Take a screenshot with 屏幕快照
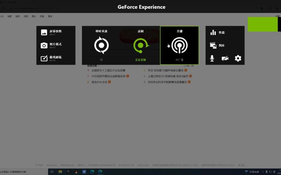This screenshot has height=175, width=281. click(x=52, y=32)
